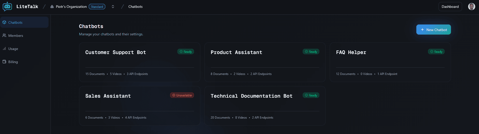Image resolution: width=479 pixels, height=134 pixels.
Task: Click the Chatbots cube icon in sidebar
Action: click(4, 22)
